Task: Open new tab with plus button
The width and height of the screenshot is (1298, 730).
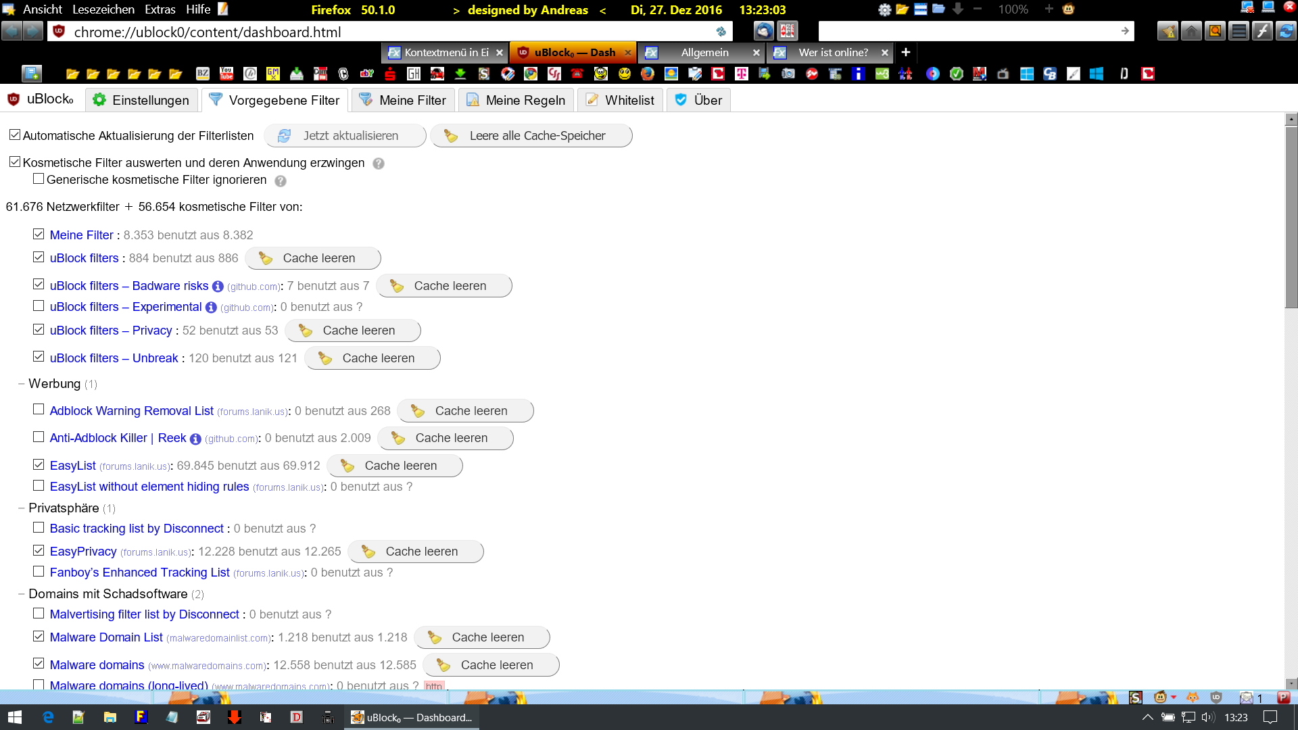Action: (906, 52)
